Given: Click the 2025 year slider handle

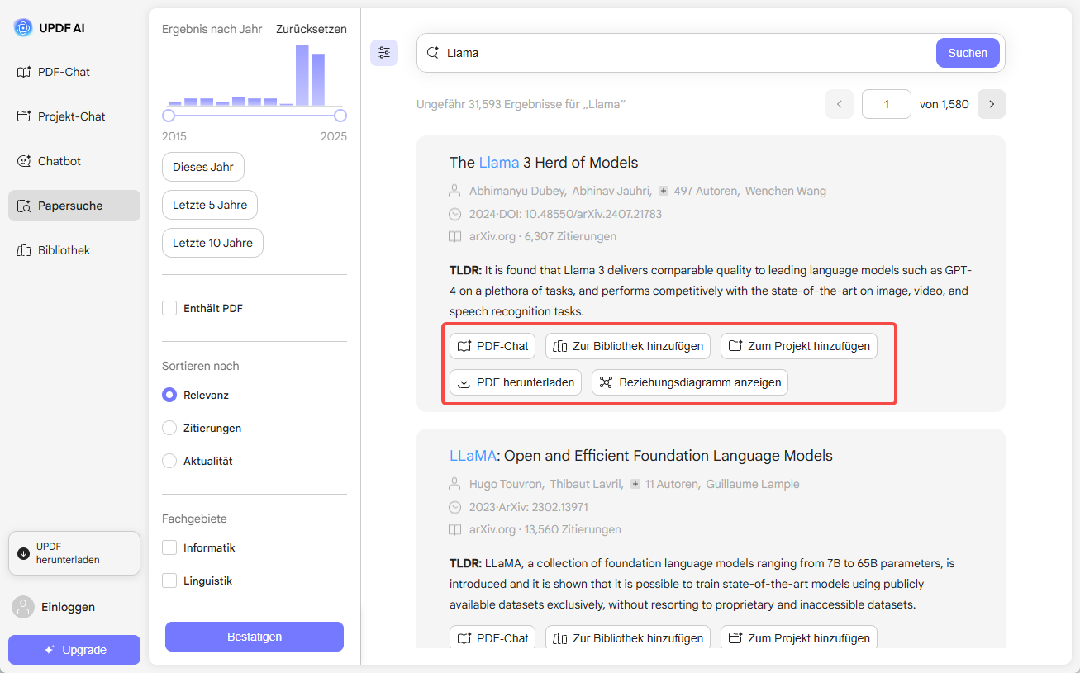Looking at the screenshot, I should (x=340, y=116).
